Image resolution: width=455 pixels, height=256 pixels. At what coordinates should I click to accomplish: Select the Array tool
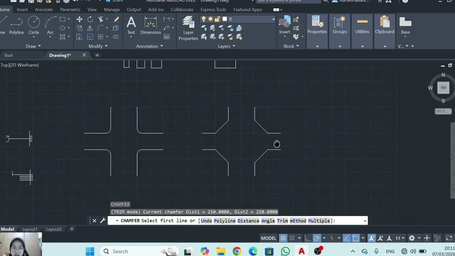(101, 37)
